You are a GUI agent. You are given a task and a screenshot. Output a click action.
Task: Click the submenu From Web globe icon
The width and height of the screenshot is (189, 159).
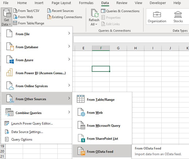81,112
